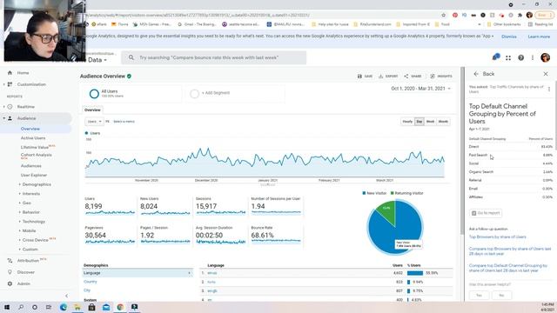Open the date range picker Oct 1, 2020 - Mar 31, 2021
The image size is (557, 313).
click(x=421, y=89)
